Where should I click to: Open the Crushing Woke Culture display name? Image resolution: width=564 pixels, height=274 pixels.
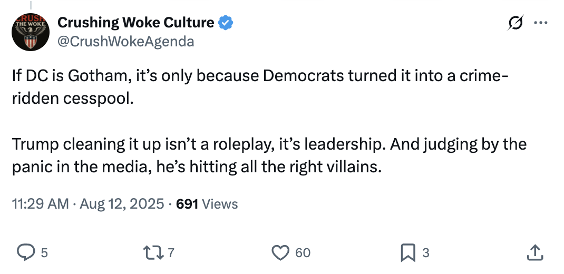tap(135, 23)
